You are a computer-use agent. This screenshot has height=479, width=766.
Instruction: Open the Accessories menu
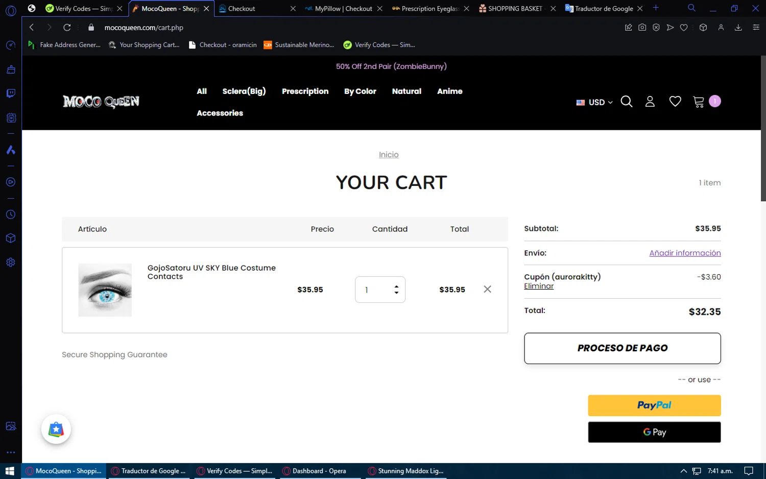click(220, 113)
